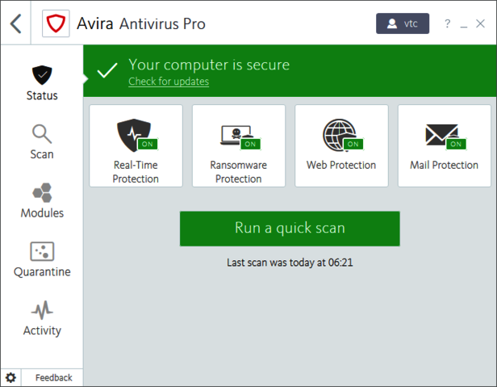Click the Check for updates link
Image resolution: width=497 pixels, height=387 pixels.
point(169,82)
